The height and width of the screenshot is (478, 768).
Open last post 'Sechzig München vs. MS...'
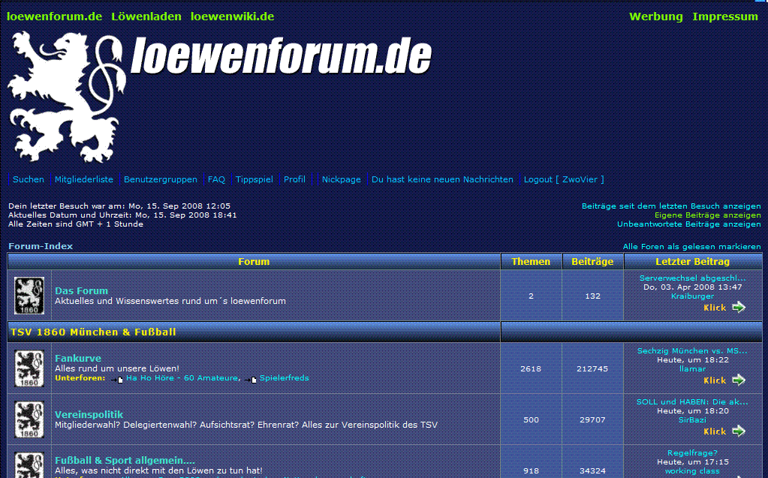[693, 350]
